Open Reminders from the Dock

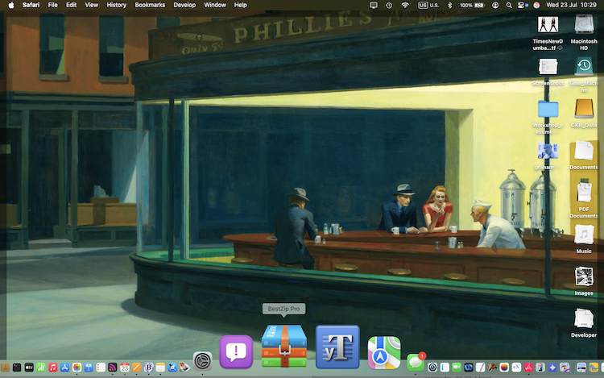(101, 368)
